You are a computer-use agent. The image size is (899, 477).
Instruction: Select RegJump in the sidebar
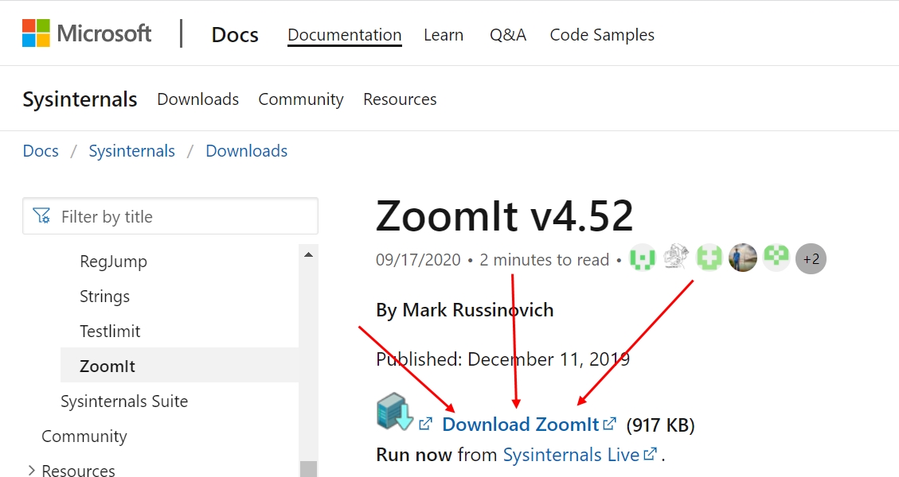(114, 261)
